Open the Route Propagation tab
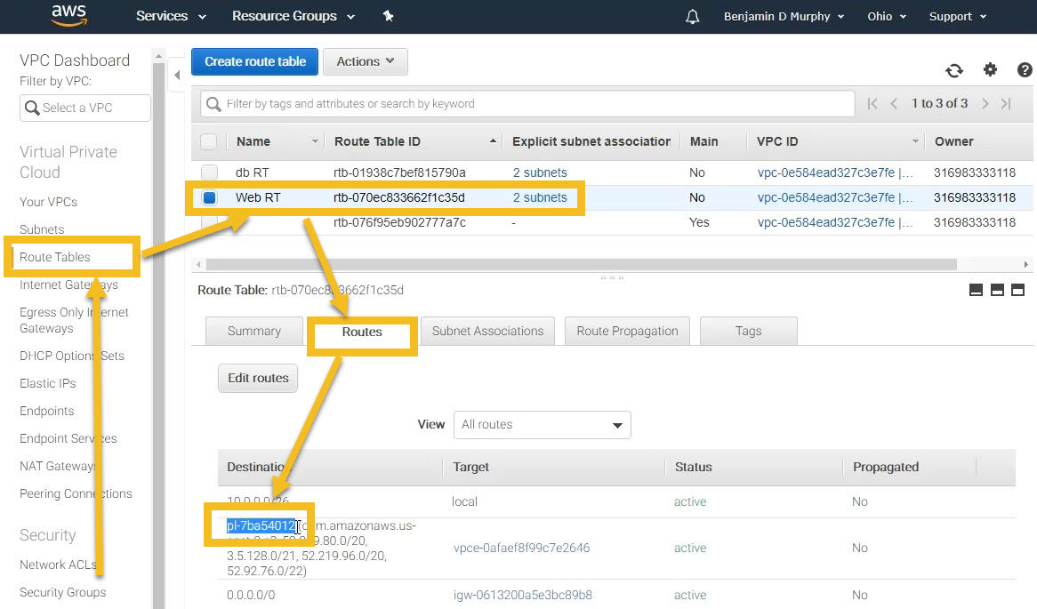The width and height of the screenshot is (1037, 609). click(627, 332)
